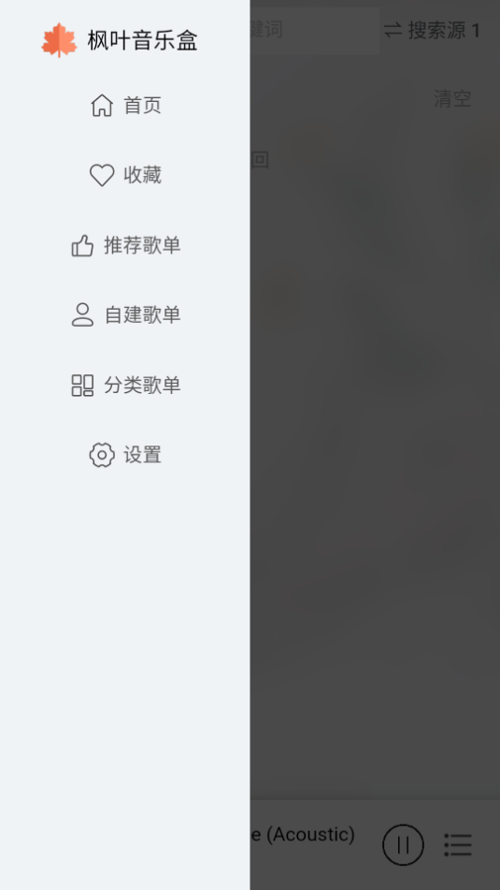Click the person icon for 自建歌单
This screenshot has width=500, height=890.
(x=82, y=315)
